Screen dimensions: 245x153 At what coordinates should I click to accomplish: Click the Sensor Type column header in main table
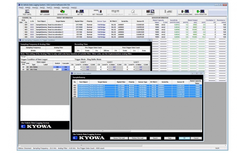coord(102,21)
